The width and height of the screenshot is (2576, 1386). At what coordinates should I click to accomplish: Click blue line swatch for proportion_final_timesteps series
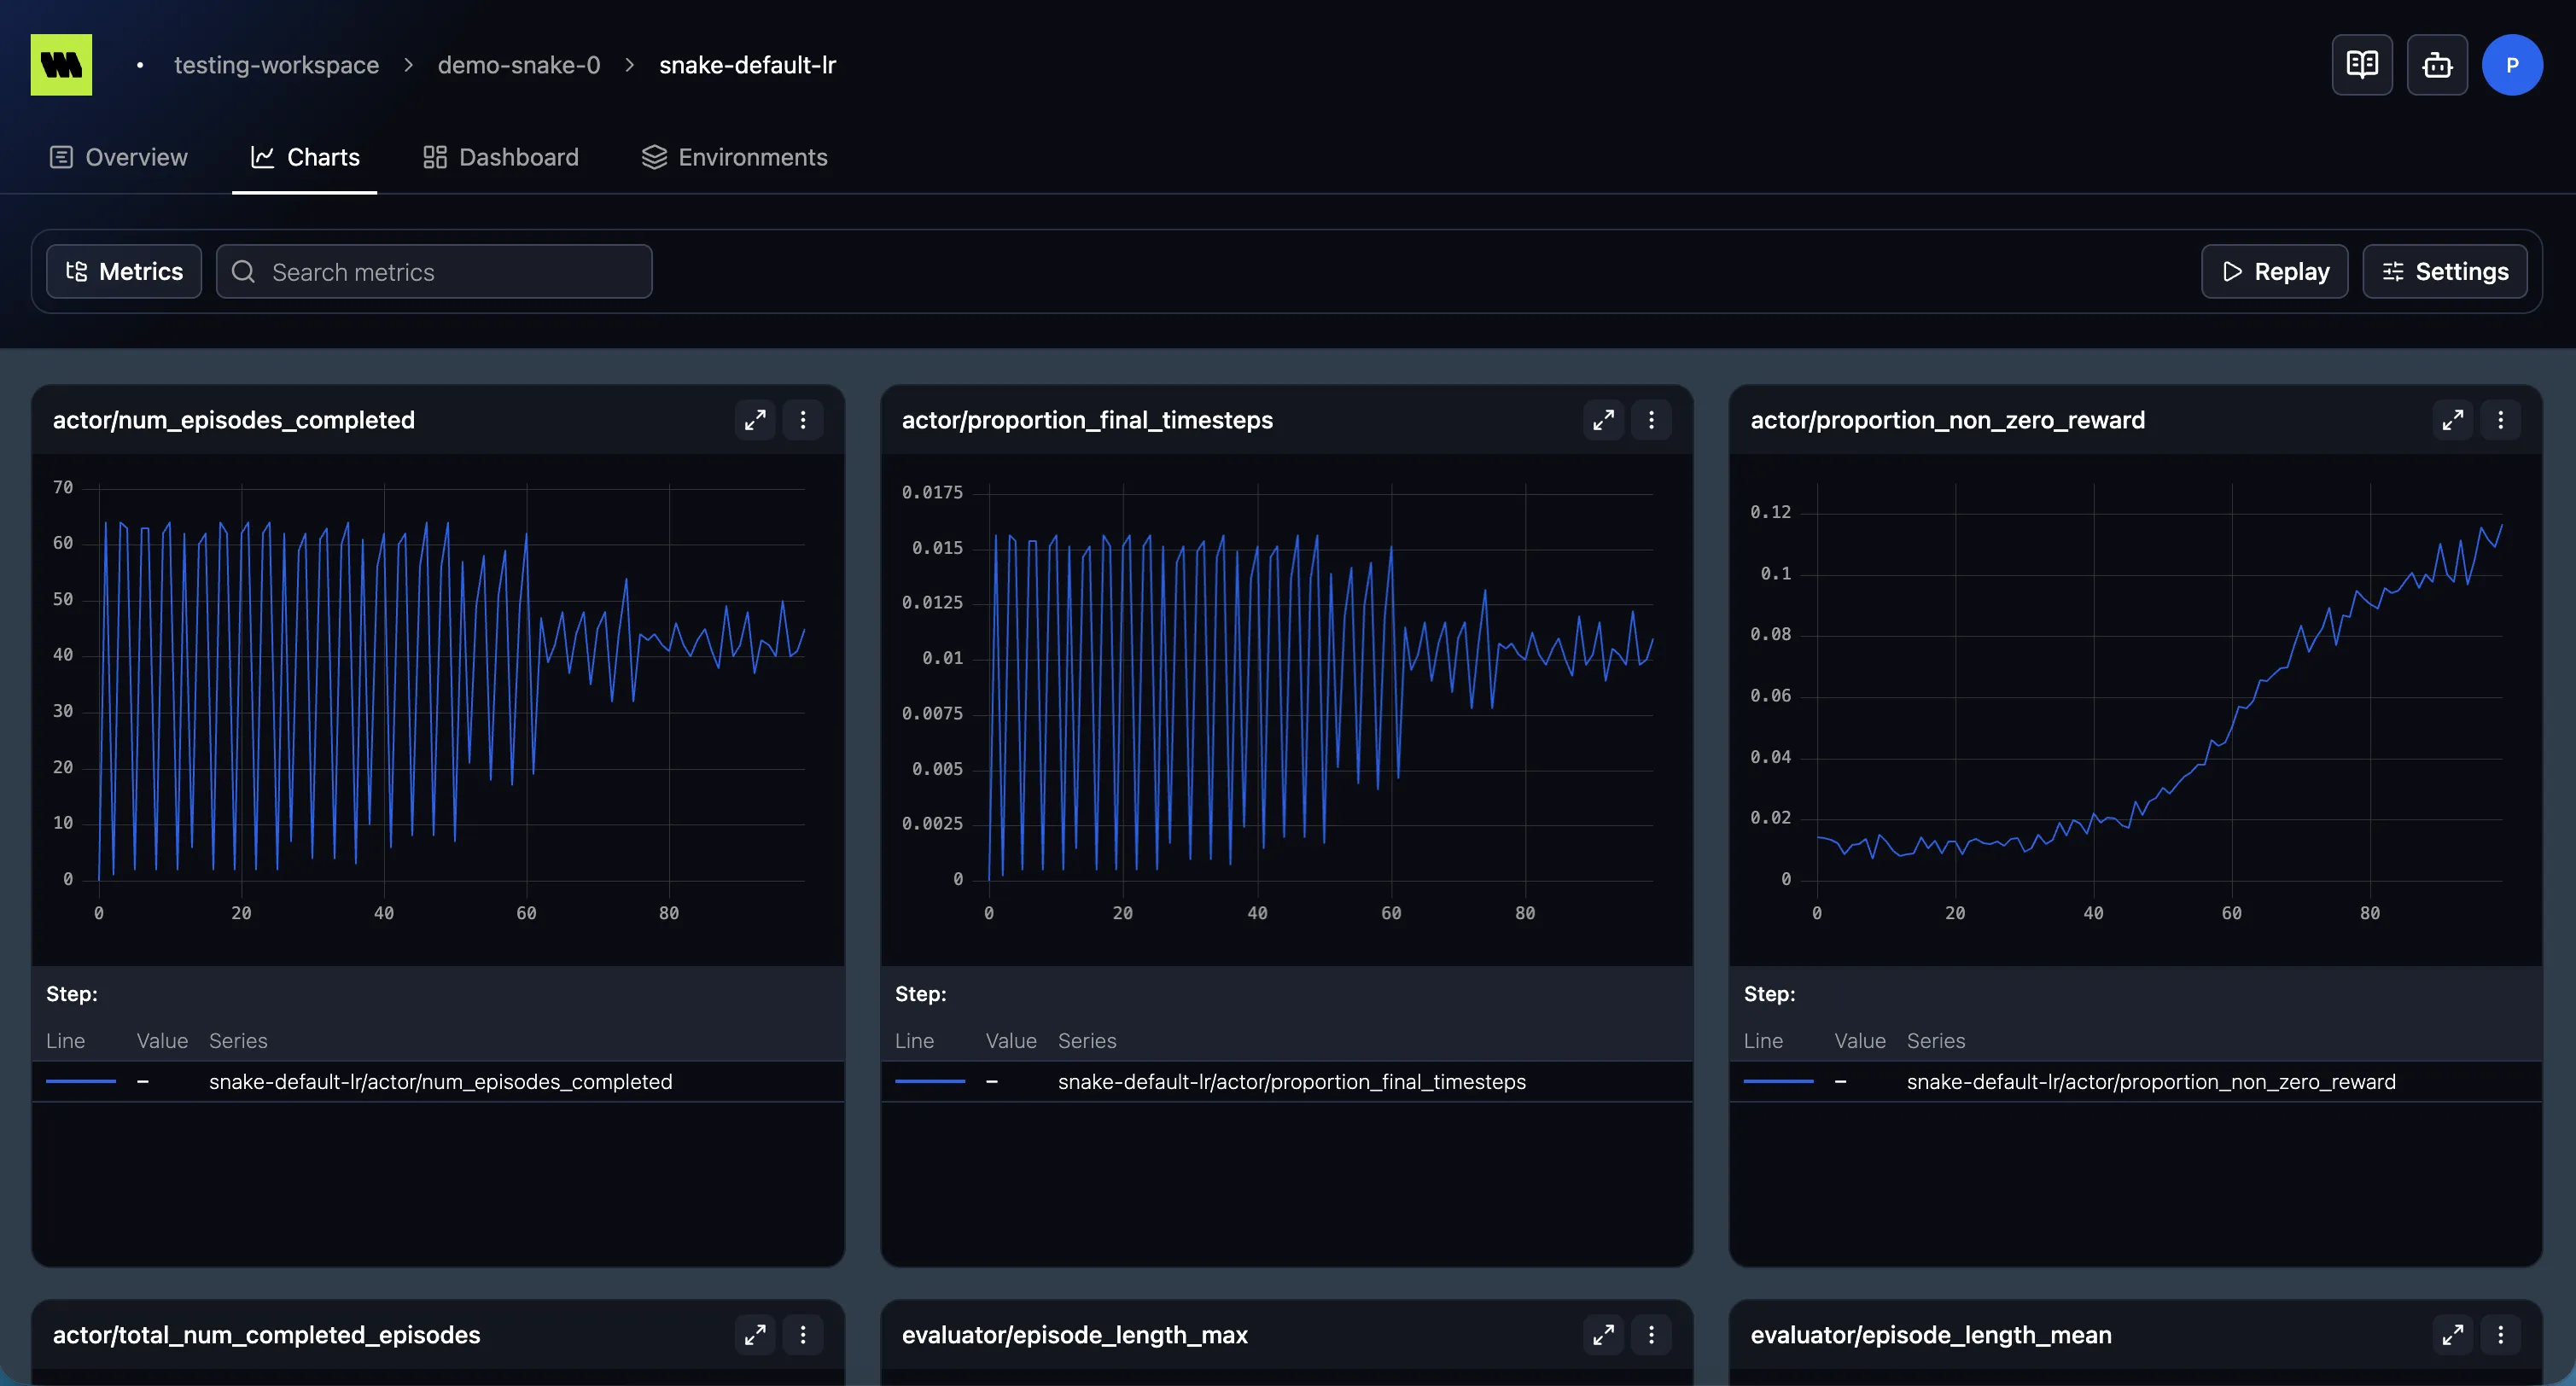click(x=930, y=1082)
